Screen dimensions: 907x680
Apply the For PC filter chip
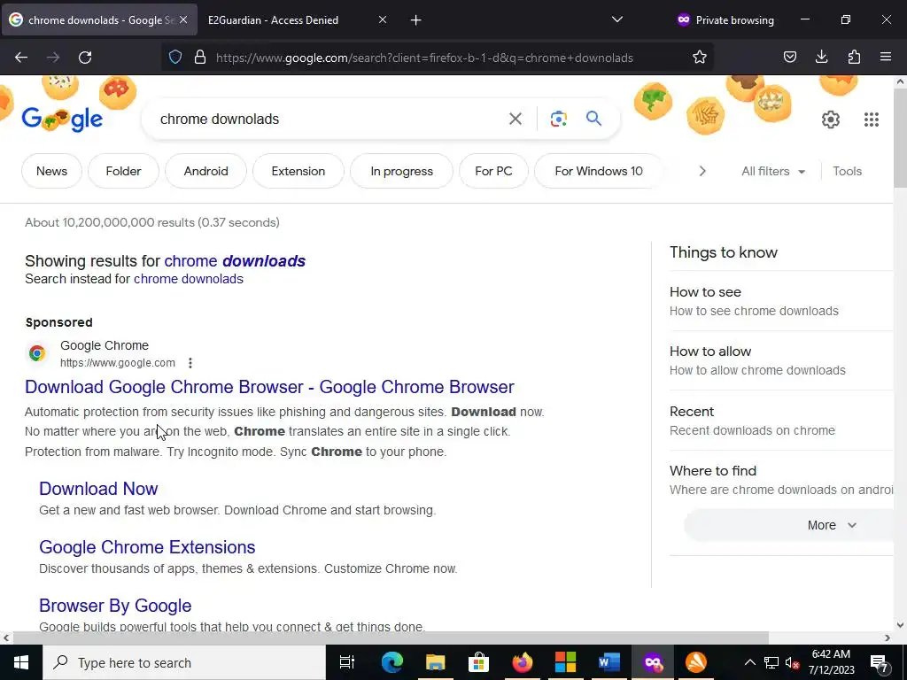pyautogui.click(x=493, y=171)
